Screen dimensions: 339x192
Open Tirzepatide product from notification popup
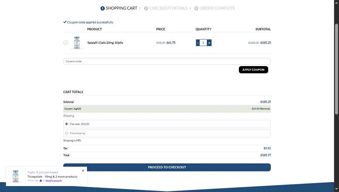(x=52, y=177)
